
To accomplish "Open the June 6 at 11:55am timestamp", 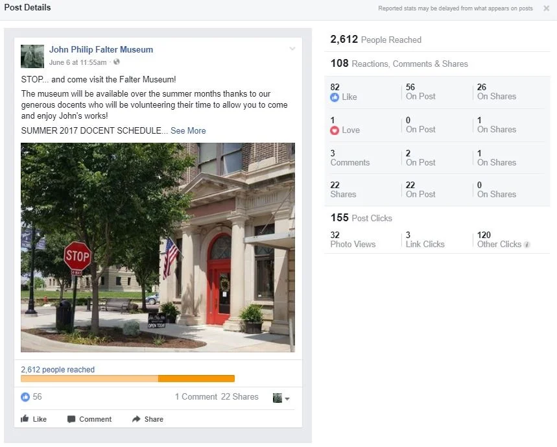I will [78, 62].
